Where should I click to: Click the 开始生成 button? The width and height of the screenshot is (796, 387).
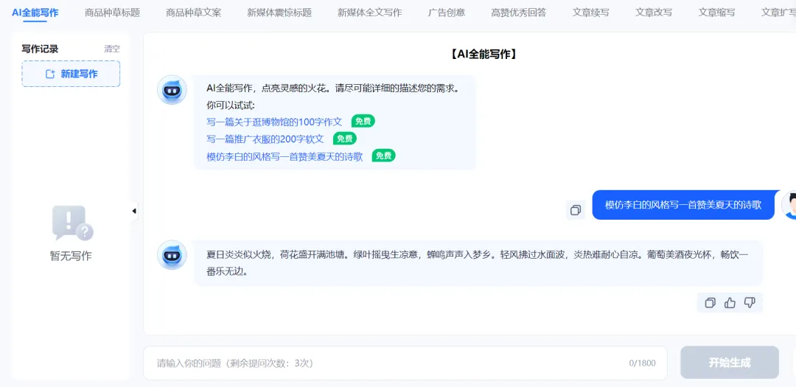coord(730,363)
